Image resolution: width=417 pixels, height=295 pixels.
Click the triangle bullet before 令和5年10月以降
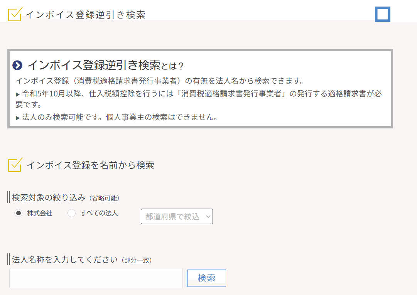pos(18,94)
